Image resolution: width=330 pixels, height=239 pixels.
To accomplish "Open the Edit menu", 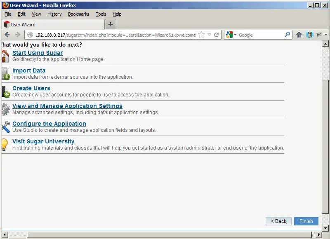I will (21, 14).
